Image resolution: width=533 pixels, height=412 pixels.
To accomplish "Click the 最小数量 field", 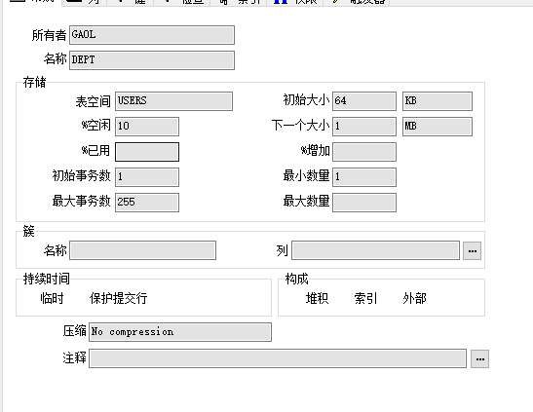I will point(364,177).
